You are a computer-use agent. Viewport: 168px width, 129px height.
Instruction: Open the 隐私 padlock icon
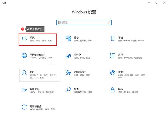pyautogui.click(x=113, y=90)
